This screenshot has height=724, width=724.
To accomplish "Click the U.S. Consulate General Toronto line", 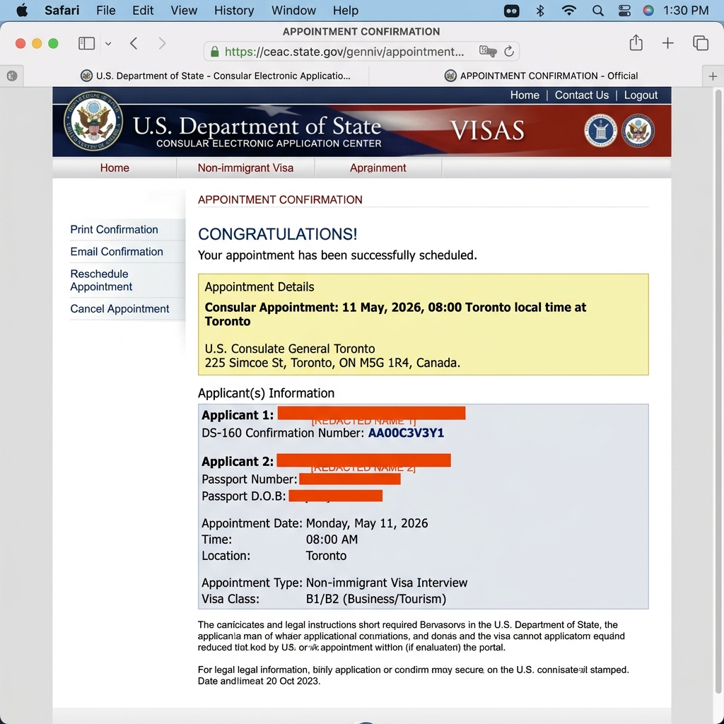I will point(289,349).
